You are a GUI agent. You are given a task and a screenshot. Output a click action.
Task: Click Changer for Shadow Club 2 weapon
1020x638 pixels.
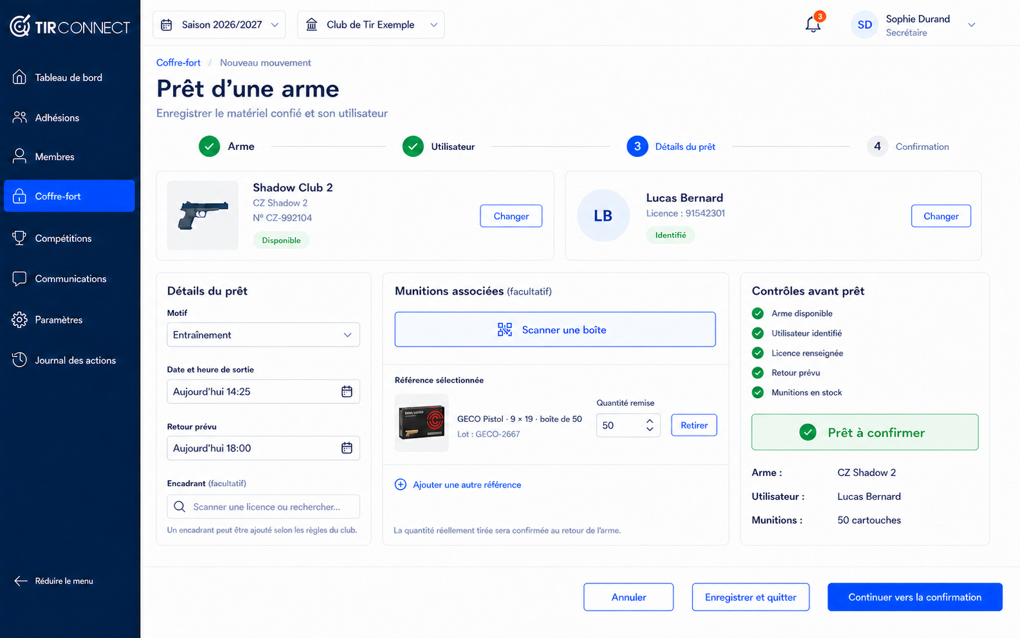[x=511, y=216]
